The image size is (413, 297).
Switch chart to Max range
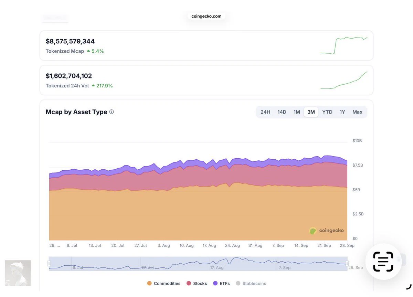(358, 112)
